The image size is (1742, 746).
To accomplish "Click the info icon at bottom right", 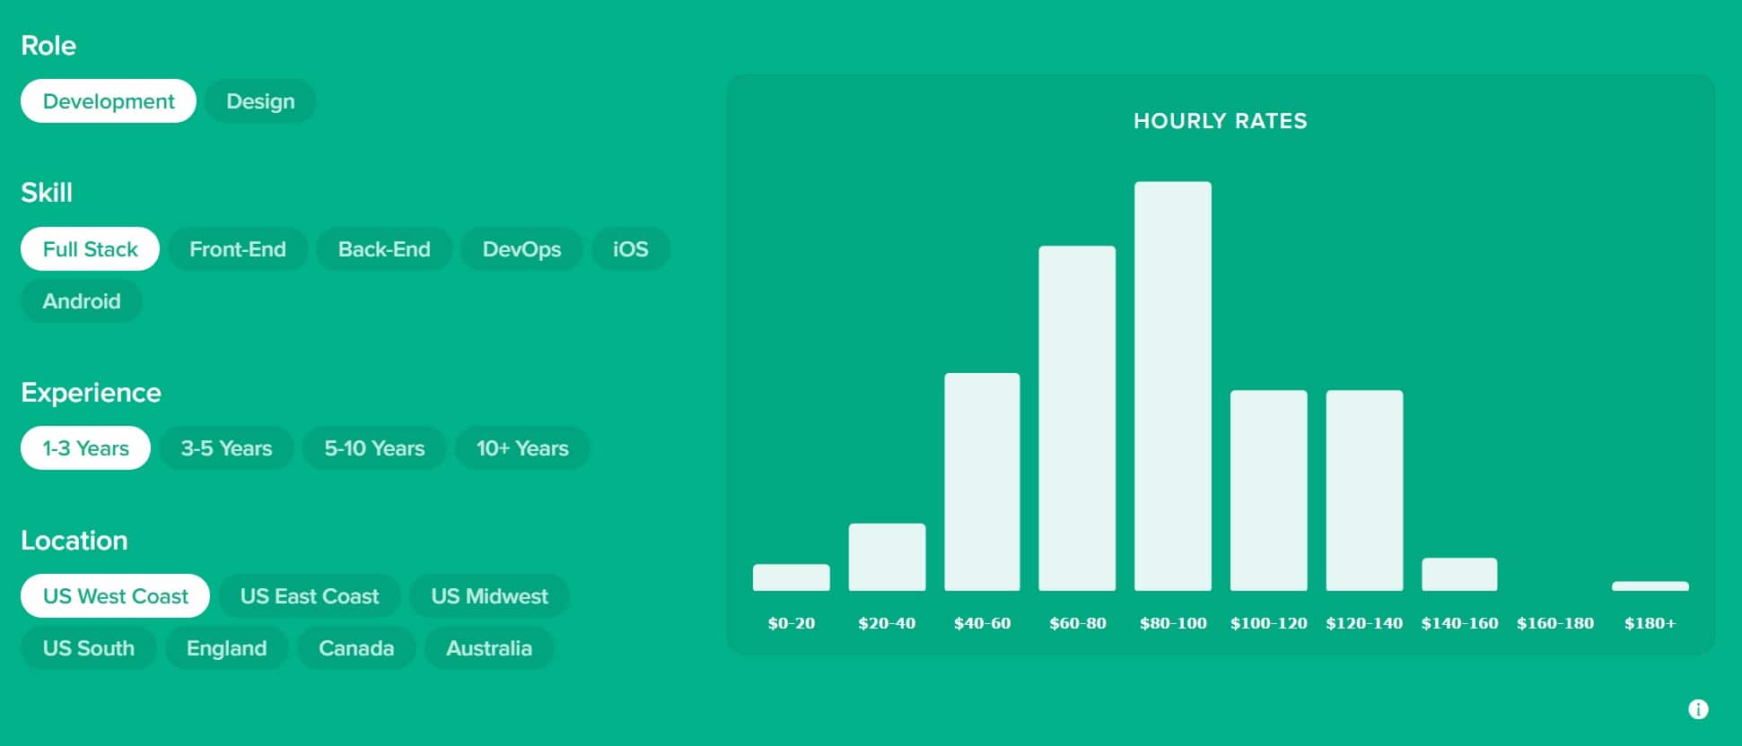I will 1698,709.
